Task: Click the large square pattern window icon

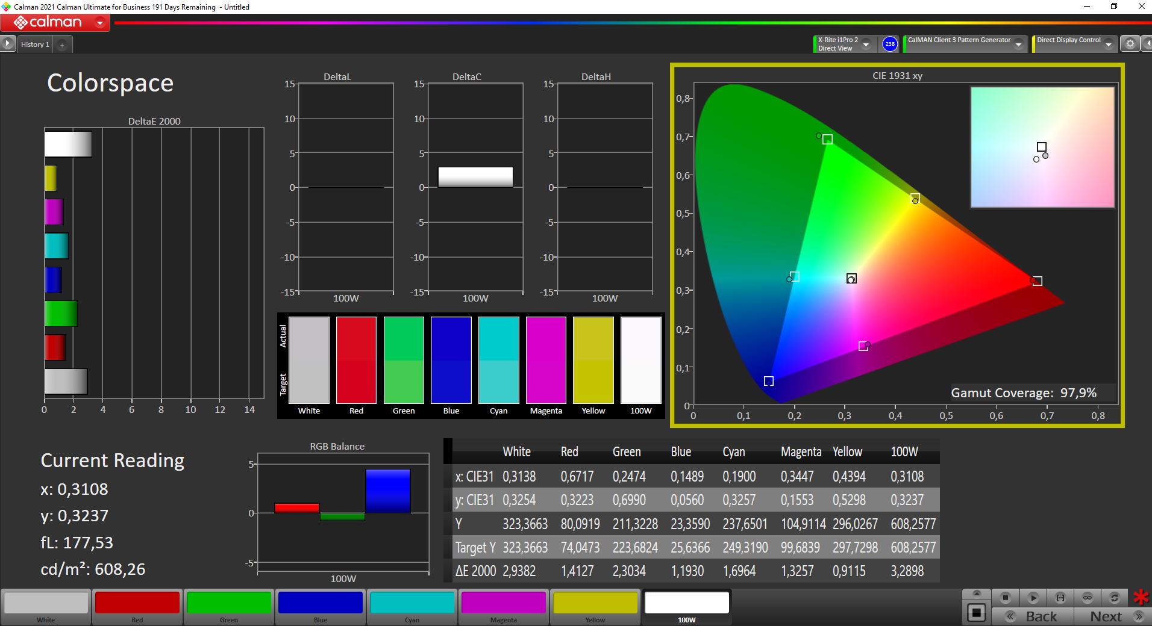Action: 976,613
